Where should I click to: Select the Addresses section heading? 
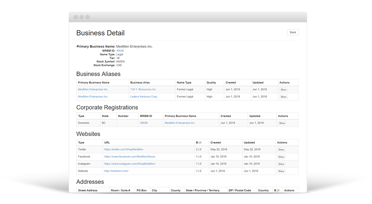90,182
